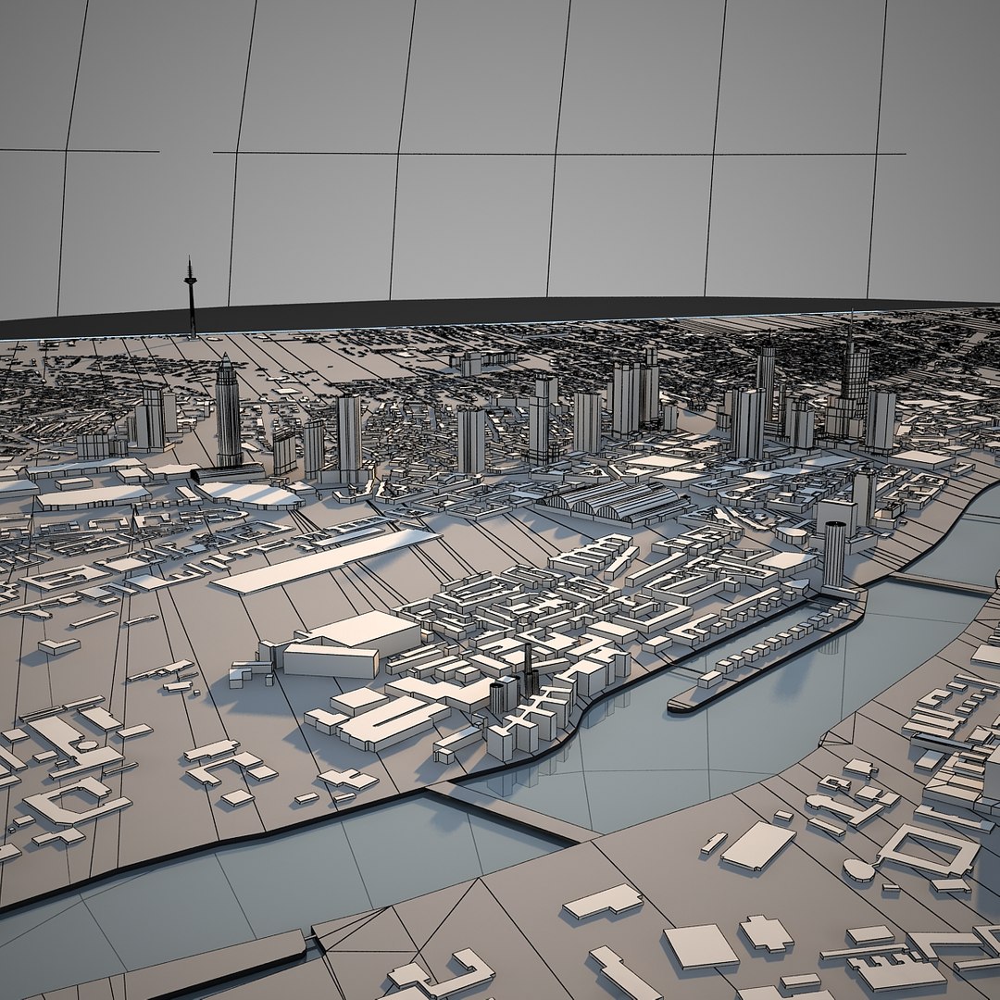Select the antenna-topped skyscraper at right skyline
Screen dimensions: 1000x1000
pyautogui.click(x=853, y=375)
